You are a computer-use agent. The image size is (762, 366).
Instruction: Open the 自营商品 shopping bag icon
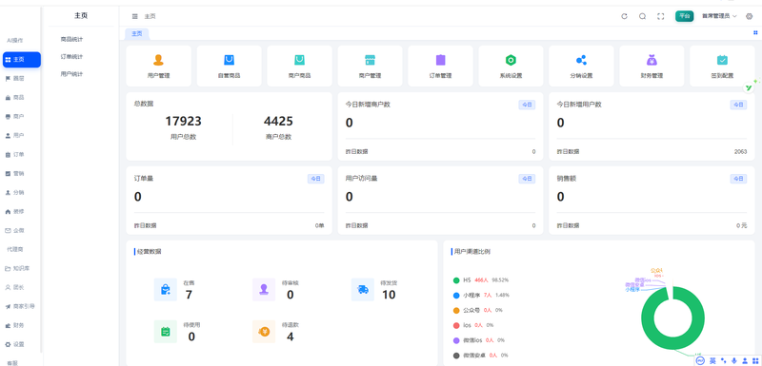[x=229, y=60]
